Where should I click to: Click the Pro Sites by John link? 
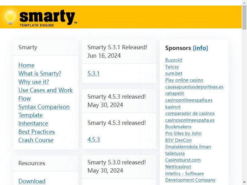point(183,134)
